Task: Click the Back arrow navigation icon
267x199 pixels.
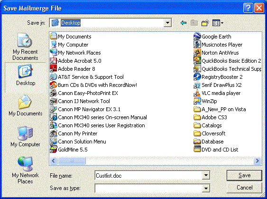Action: coord(184,23)
